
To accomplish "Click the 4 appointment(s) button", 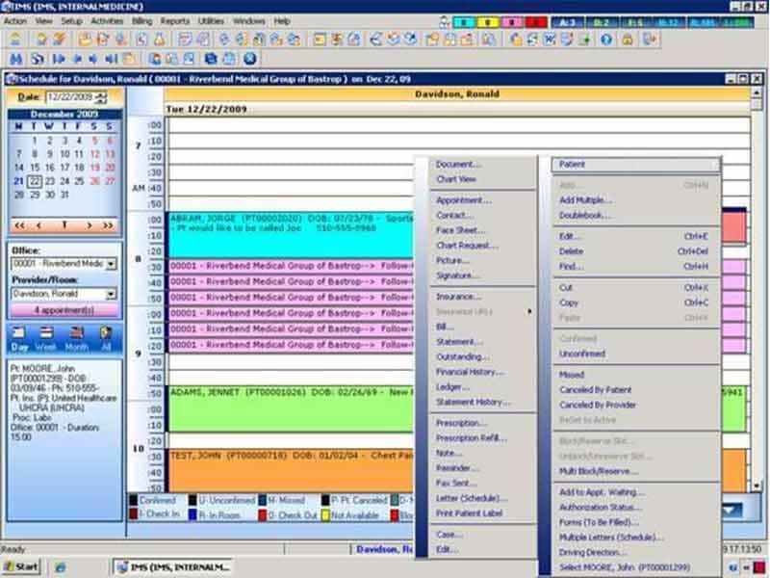I will [64, 310].
